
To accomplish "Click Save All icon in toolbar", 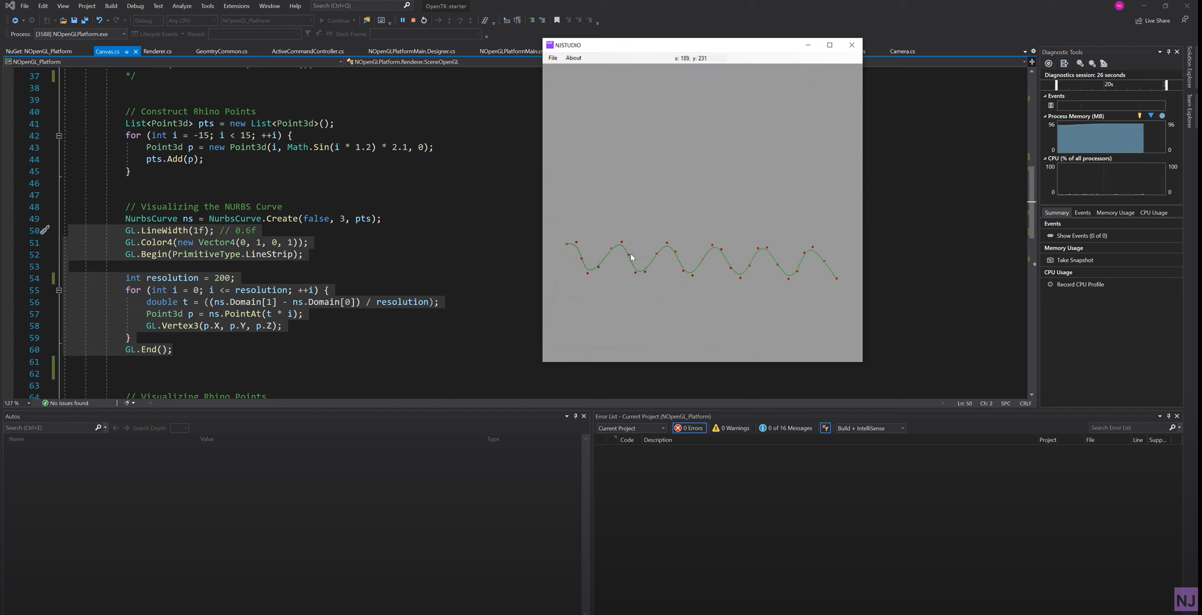I will pyautogui.click(x=85, y=20).
